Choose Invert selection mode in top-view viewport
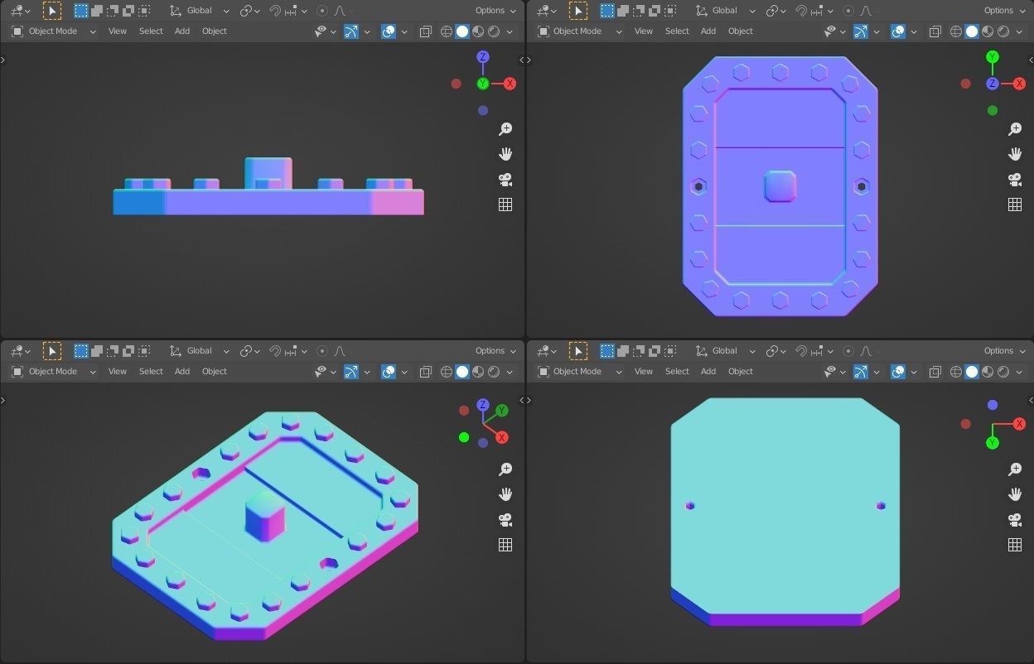1034x664 pixels. tap(655, 11)
